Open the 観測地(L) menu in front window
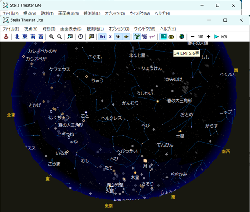 coord(95,29)
